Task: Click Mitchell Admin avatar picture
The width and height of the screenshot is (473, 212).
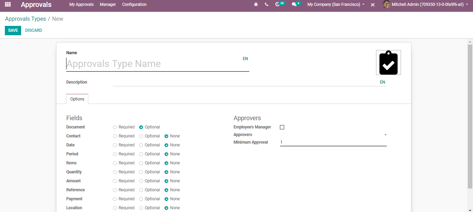Action: point(386,4)
